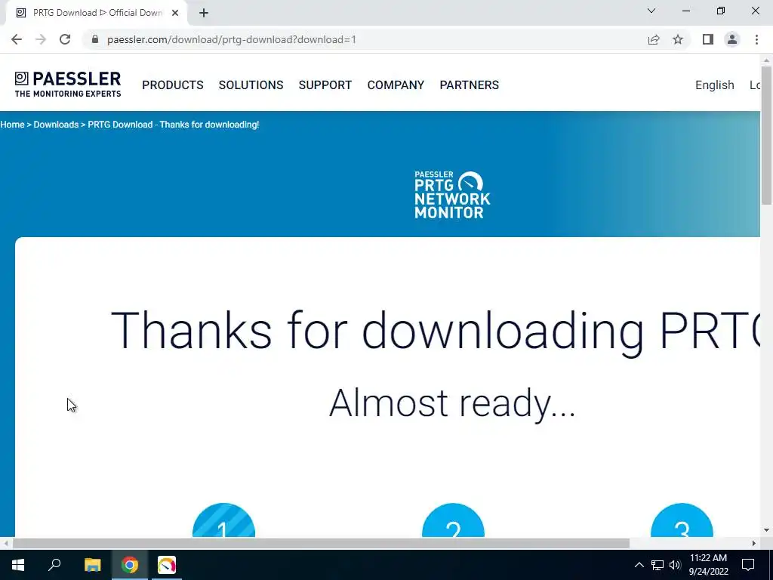Click the browser back arrow
The image size is (773, 580).
point(17,39)
